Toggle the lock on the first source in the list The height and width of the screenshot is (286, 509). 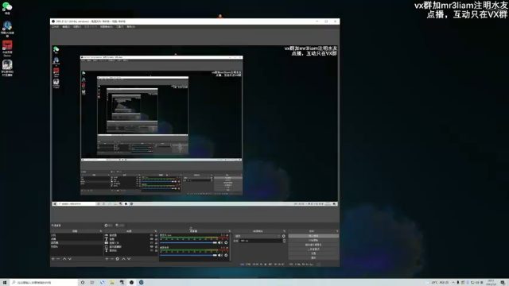(156, 235)
